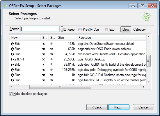
Task: Minimize the OSGeo4W Setup window
Action: [x=133, y=6]
